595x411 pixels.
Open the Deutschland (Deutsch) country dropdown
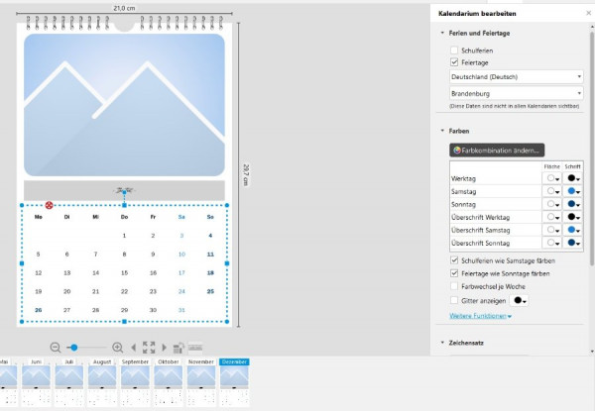(516, 77)
